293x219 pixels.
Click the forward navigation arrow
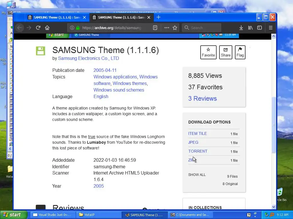[29, 28]
